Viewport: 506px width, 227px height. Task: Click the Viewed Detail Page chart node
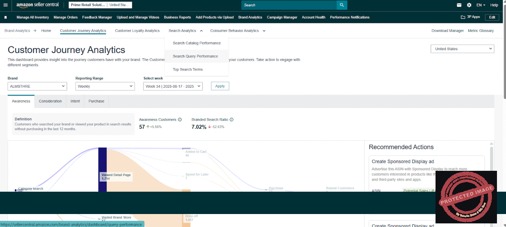click(103, 169)
